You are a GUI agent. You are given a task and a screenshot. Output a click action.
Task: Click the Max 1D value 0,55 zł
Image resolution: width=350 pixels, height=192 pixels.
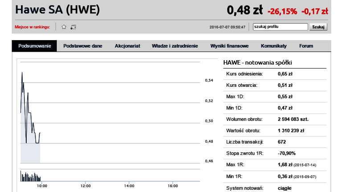(285, 97)
